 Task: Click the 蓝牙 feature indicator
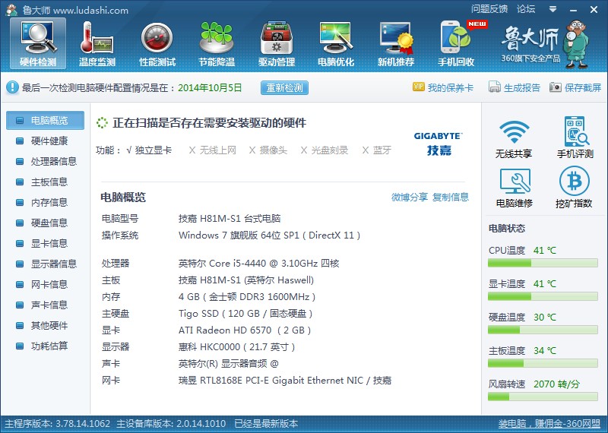(x=376, y=150)
